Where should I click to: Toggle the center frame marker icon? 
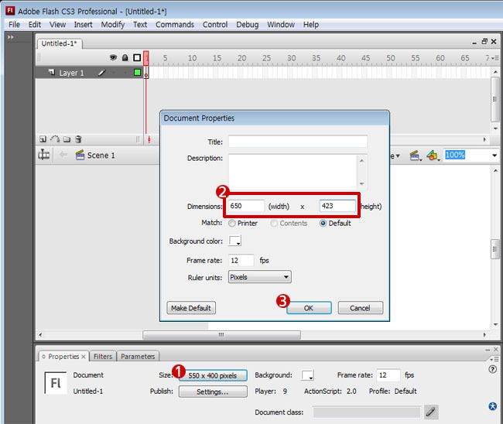[x=149, y=139]
